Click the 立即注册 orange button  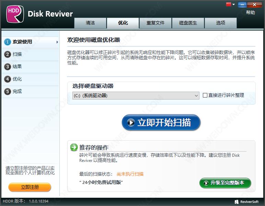tap(30, 187)
